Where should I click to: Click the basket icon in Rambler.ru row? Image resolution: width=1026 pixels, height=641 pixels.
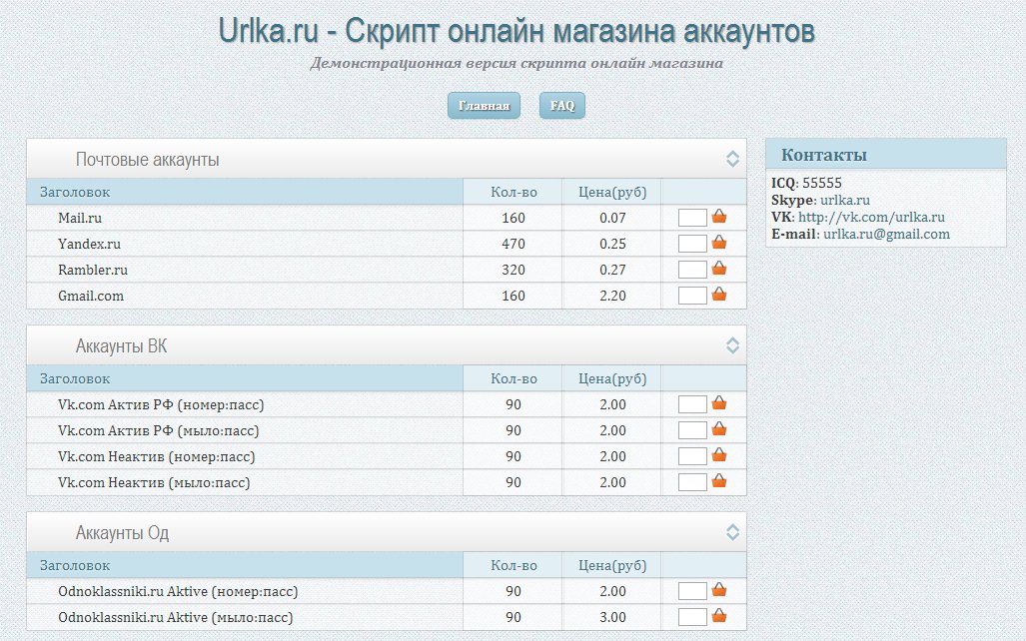[x=719, y=269]
